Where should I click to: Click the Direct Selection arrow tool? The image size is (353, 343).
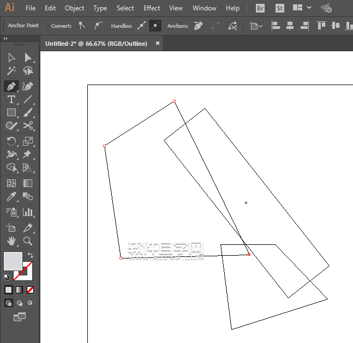click(x=28, y=58)
